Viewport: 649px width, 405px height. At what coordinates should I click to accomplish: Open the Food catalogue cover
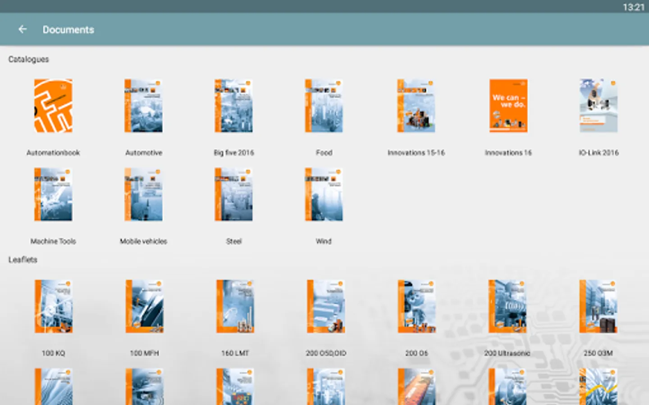pos(324,106)
